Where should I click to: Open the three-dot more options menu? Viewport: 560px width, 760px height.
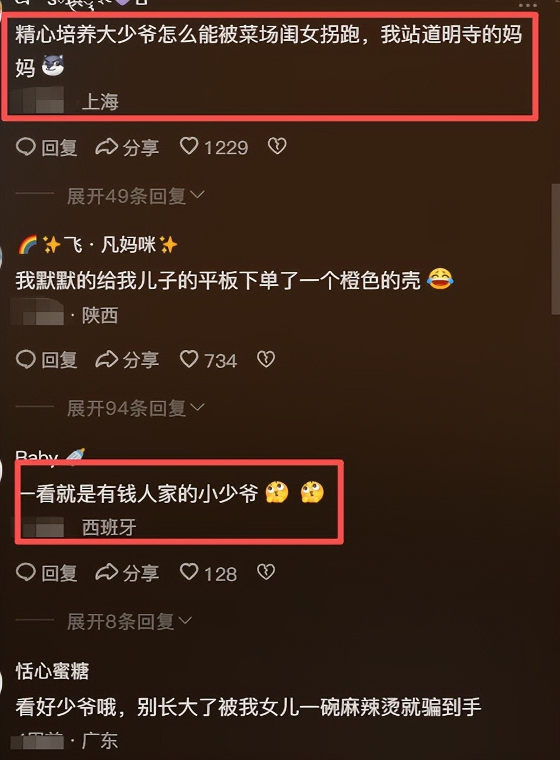click(528, 5)
